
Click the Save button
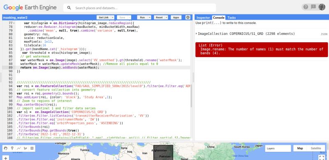[x=122, y=17]
